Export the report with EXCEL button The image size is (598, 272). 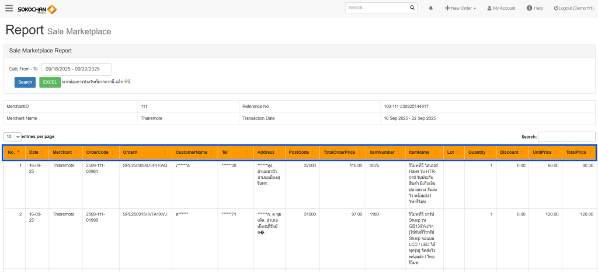click(50, 82)
